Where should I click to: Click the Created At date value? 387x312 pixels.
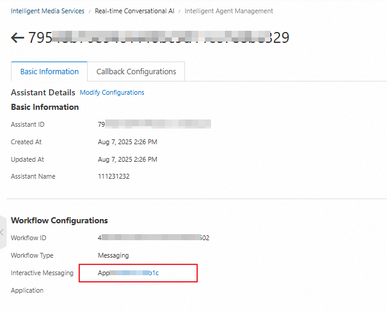click(x=128, y=142)
